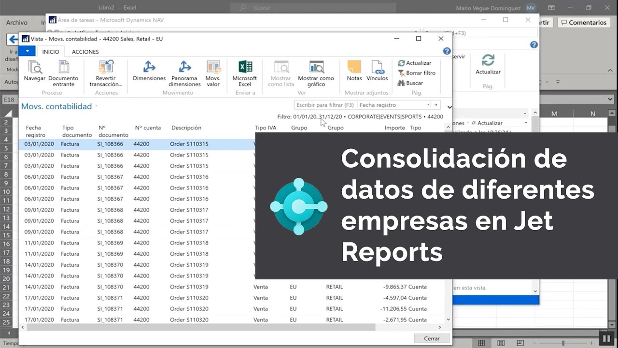
Task: Adjust the Excel zoom slider
Action: click(x=563, y=343)
